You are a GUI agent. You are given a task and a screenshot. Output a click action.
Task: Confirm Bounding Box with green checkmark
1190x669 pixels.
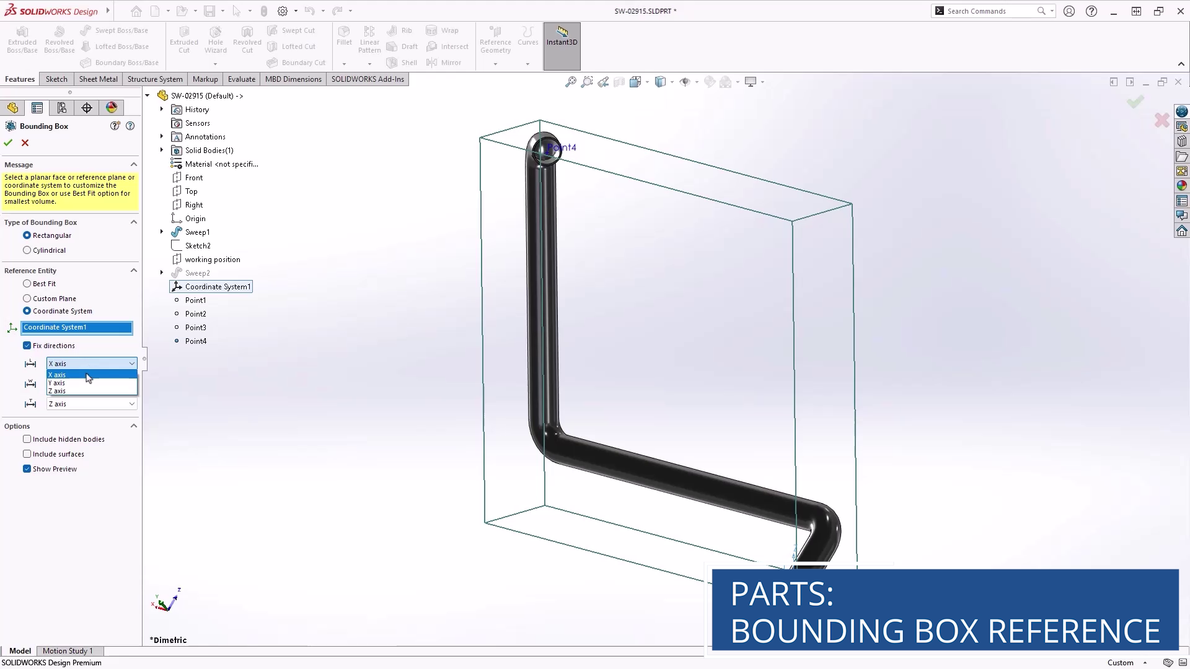8,142
